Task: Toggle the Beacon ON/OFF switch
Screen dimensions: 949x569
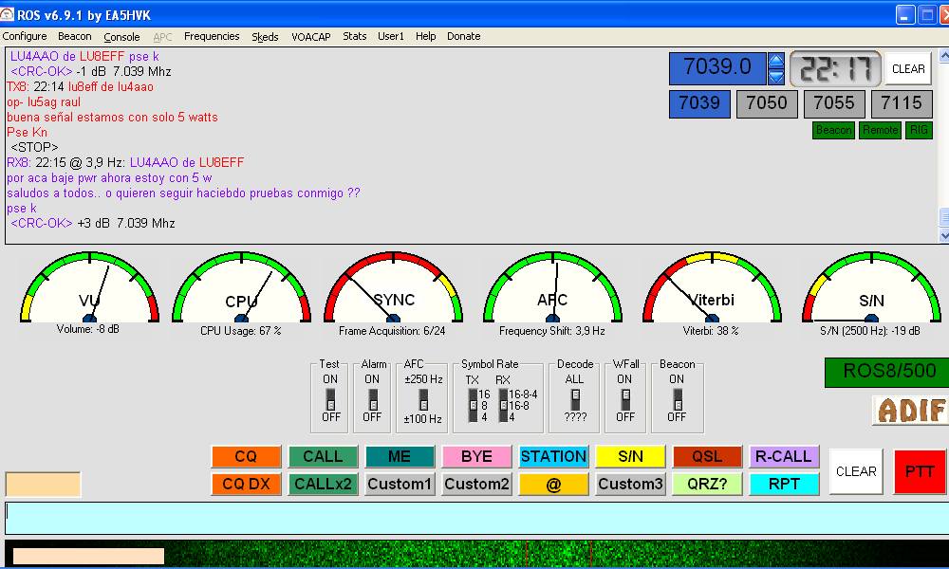Action: tap(678, 399)
